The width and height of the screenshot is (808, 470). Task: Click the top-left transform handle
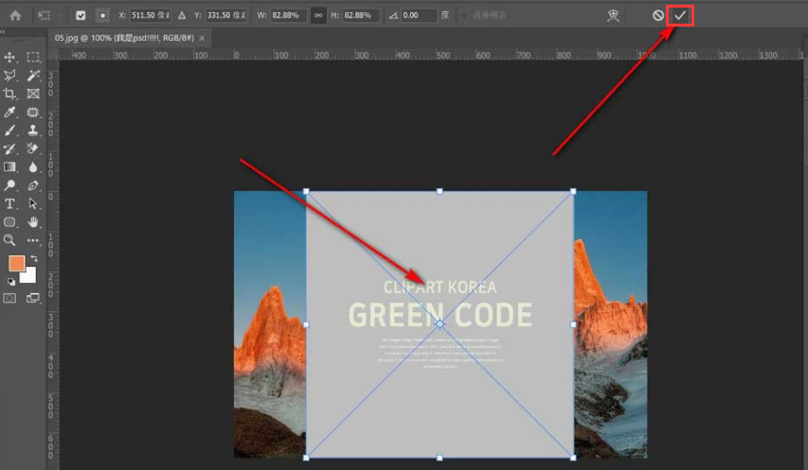(x=306, y=191)
